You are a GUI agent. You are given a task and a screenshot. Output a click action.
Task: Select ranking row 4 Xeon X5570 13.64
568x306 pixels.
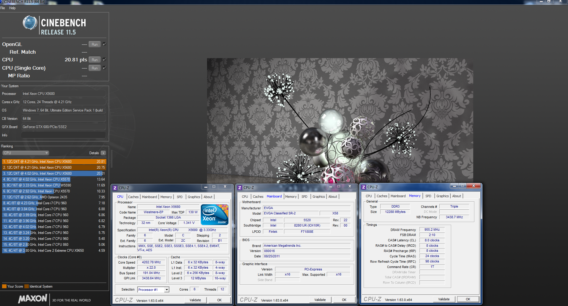point(54,179)
